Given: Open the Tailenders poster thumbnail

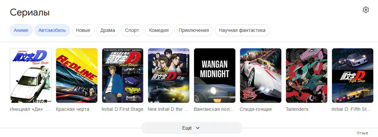Looking at the screenshot, I should click(307, 76).
